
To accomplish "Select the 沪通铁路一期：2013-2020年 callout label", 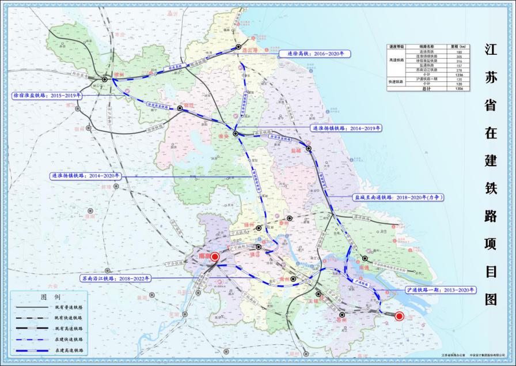I will (441, 289).
